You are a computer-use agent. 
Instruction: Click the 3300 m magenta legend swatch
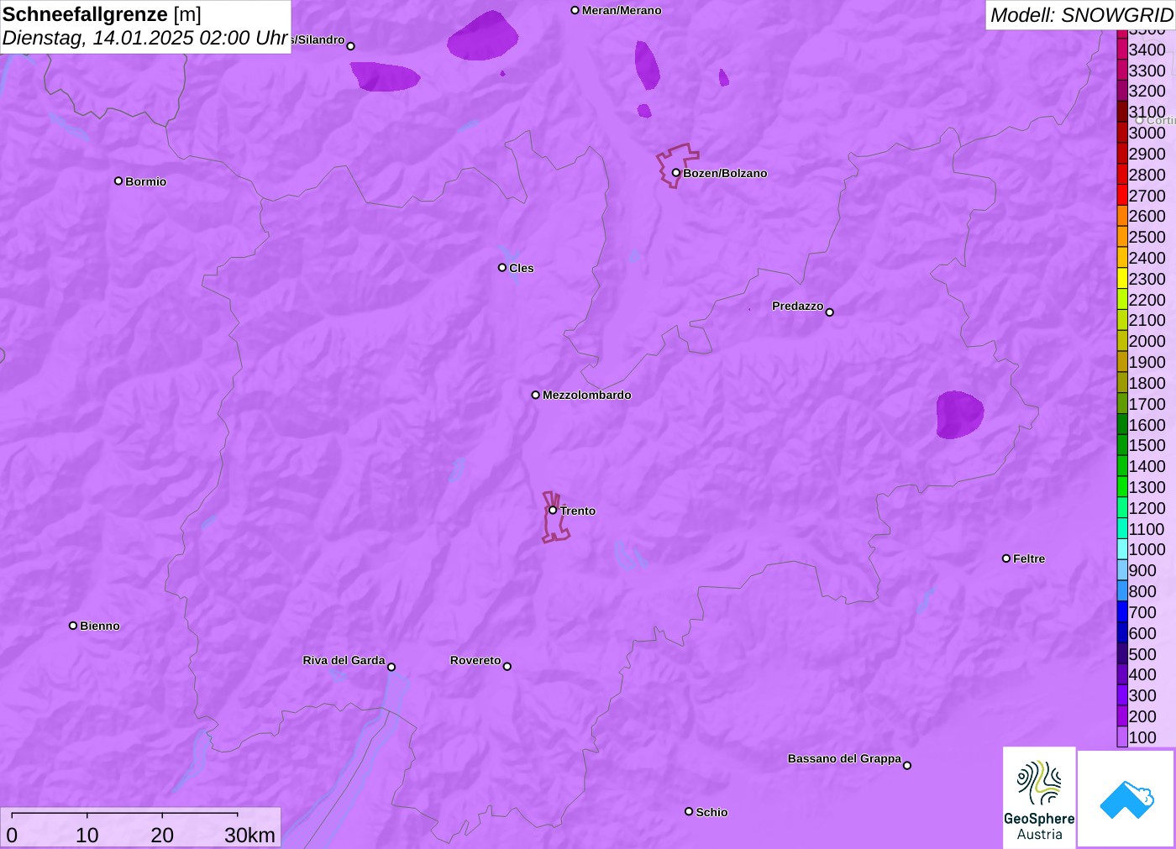1122,71
